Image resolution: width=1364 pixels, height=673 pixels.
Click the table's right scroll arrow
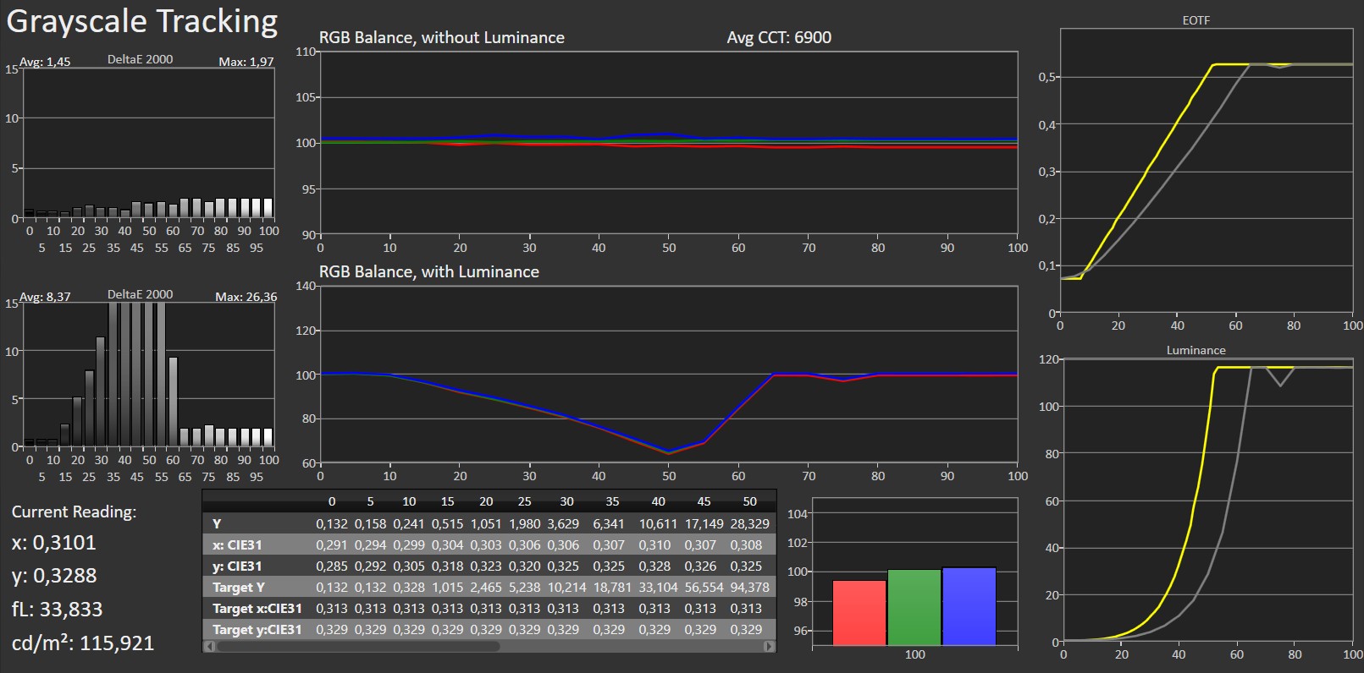coord(769,647)
